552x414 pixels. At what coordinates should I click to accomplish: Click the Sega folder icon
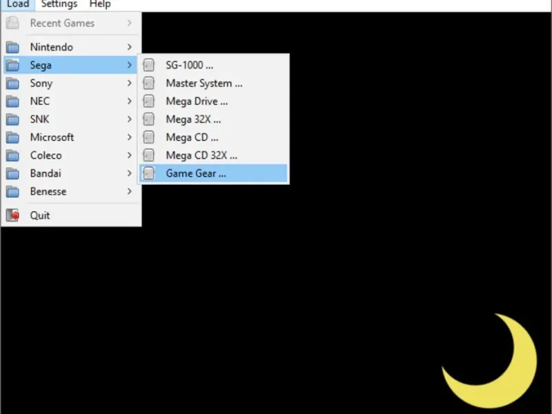(x=12, y=65)
